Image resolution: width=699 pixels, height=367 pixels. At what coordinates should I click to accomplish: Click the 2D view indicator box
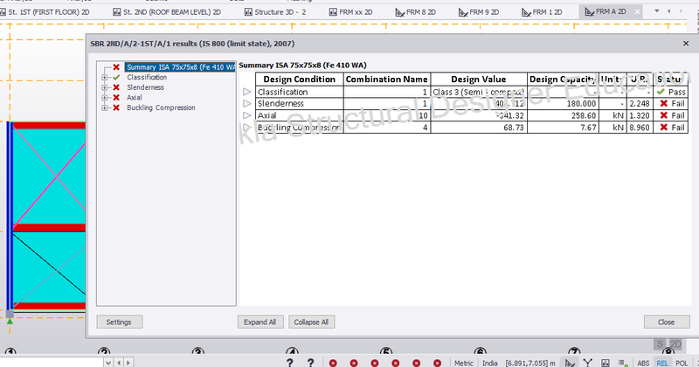point(675,343)
